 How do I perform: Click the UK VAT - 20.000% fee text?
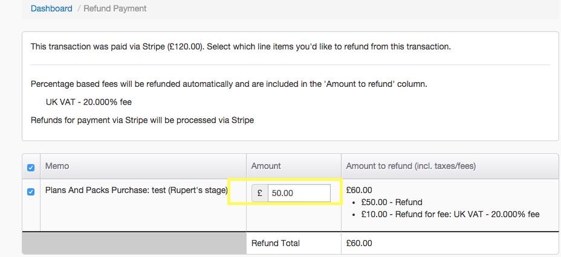click(x=88, y=102)
